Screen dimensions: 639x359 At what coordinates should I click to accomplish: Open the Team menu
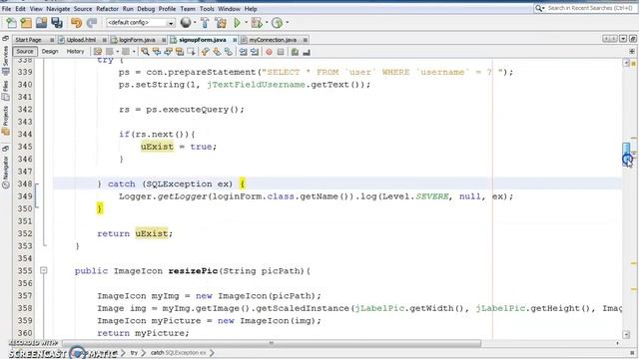188,9
